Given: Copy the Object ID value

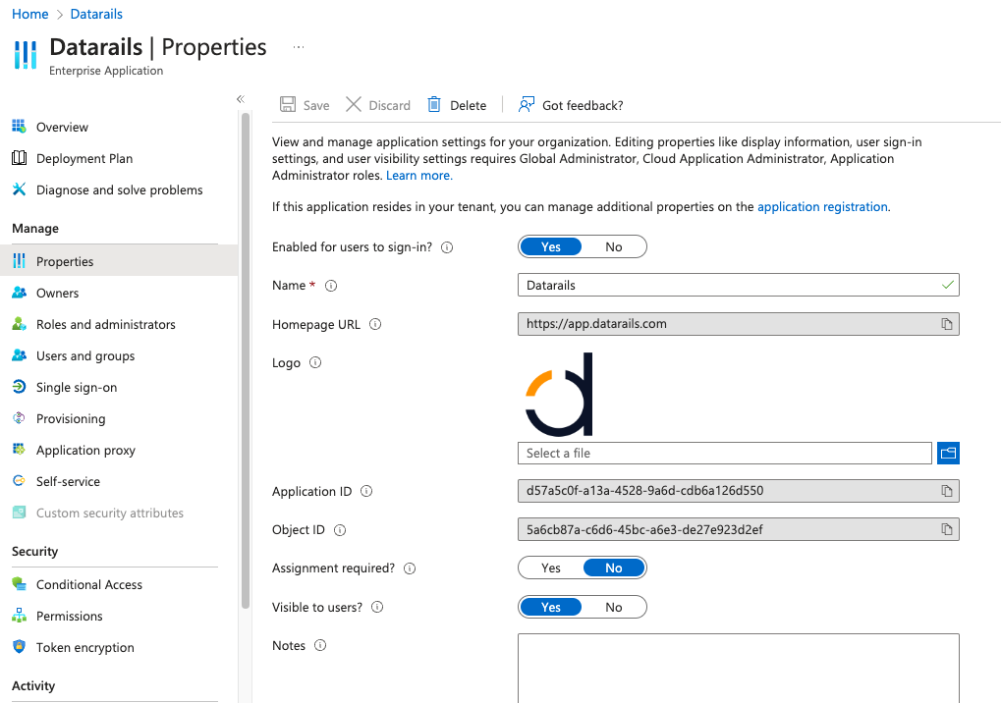Looking at the screenshot, I should [x=947, y=530].
